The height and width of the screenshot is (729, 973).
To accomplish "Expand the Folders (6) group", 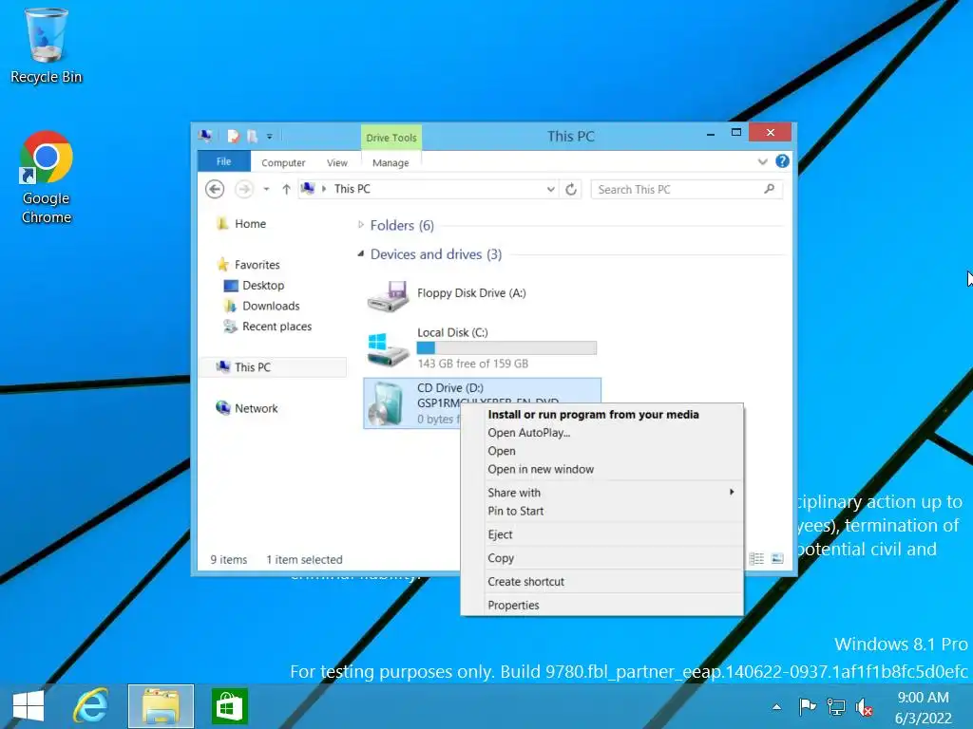I will point(360,225).
